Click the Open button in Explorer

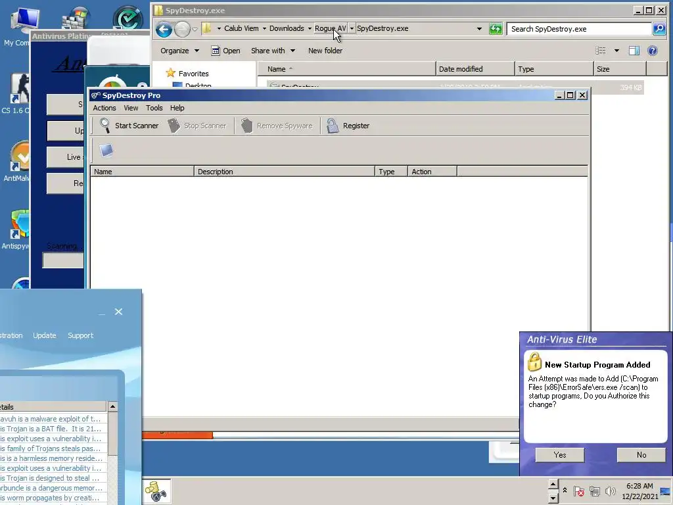(x=226, y=51)
